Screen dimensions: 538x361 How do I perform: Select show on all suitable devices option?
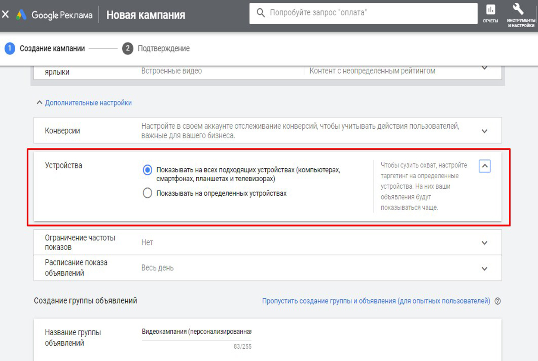[x=147, y=170]
